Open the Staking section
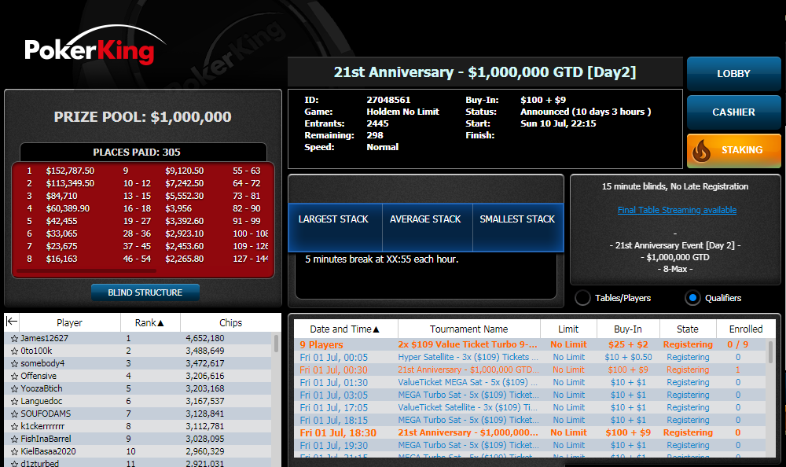 click(x=734, y=150)
